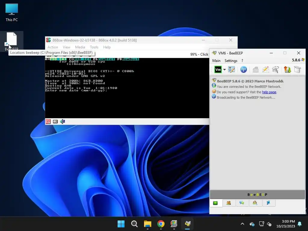Open the Tools menu in 86Box
Image resolution: width=308 pixels, height=231 pixels.
(94, 47)
